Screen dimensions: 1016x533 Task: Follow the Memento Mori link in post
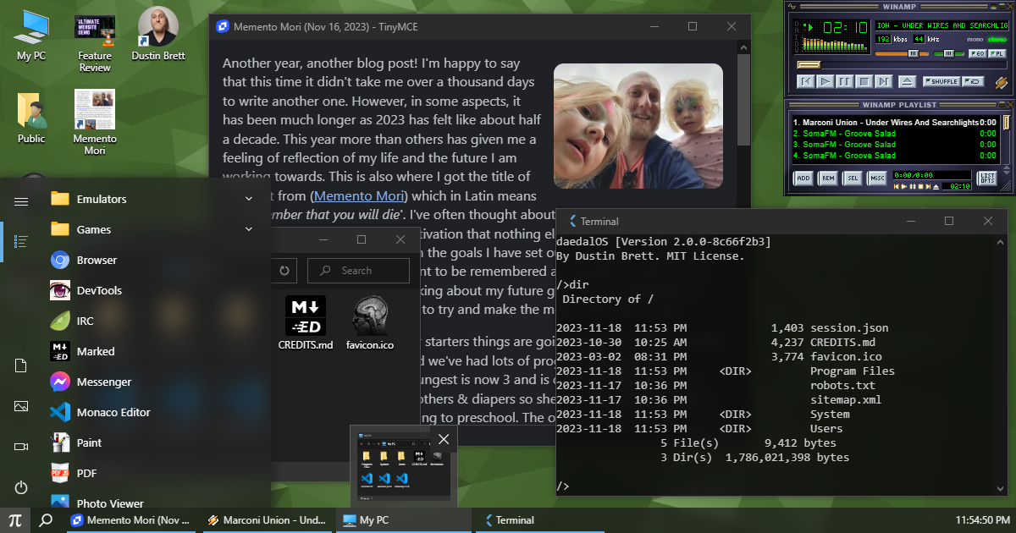pos(350,195)
